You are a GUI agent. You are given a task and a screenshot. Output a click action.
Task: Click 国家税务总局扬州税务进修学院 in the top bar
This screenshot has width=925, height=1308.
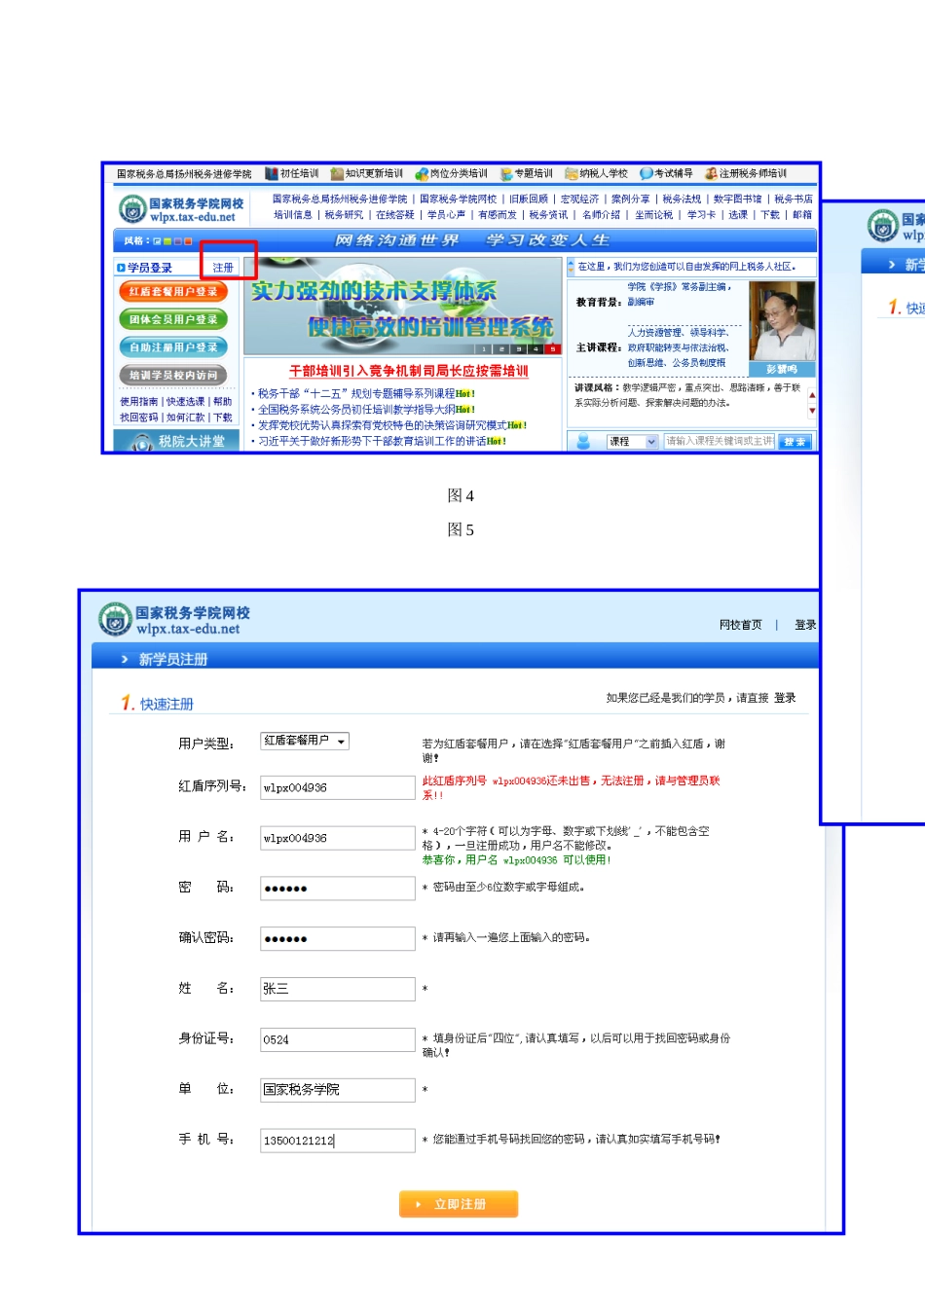[x=184, y=174]
